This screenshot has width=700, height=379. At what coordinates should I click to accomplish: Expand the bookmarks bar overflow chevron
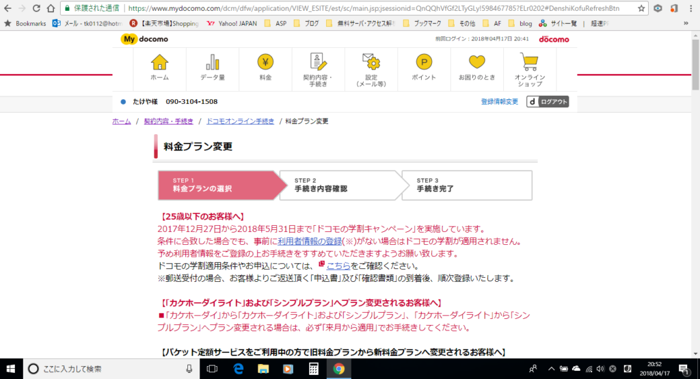686,23
